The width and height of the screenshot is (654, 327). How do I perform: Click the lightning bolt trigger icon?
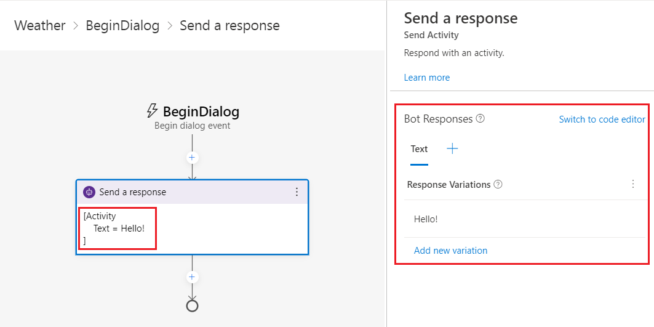152,111
